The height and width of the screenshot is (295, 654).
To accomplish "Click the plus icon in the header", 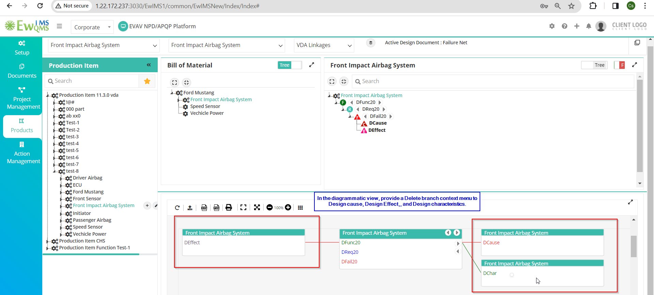I will 577,26.
